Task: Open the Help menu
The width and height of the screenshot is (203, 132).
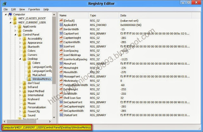Action: click(x=46, y=9)
